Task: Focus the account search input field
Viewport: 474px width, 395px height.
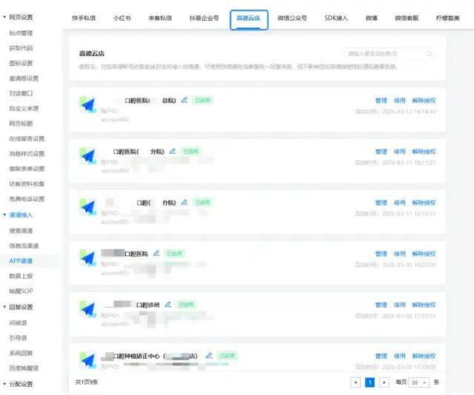Action: click(384, 54)
